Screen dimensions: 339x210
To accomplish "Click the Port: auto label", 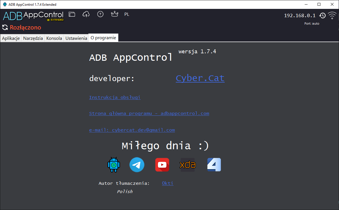I will point(312,23).
